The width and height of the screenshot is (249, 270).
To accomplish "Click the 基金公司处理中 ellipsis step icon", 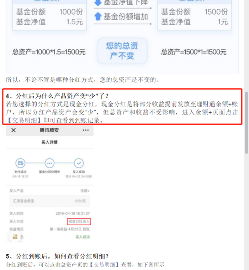I will pyautogui.click(x=50, y=163).
